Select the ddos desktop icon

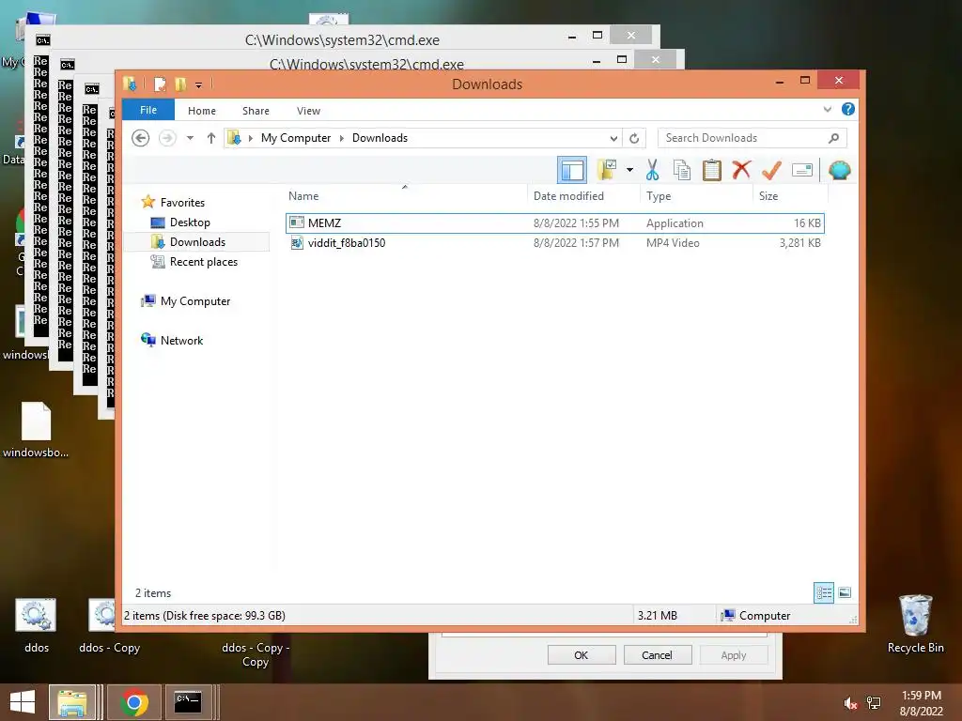pos(37,624)
